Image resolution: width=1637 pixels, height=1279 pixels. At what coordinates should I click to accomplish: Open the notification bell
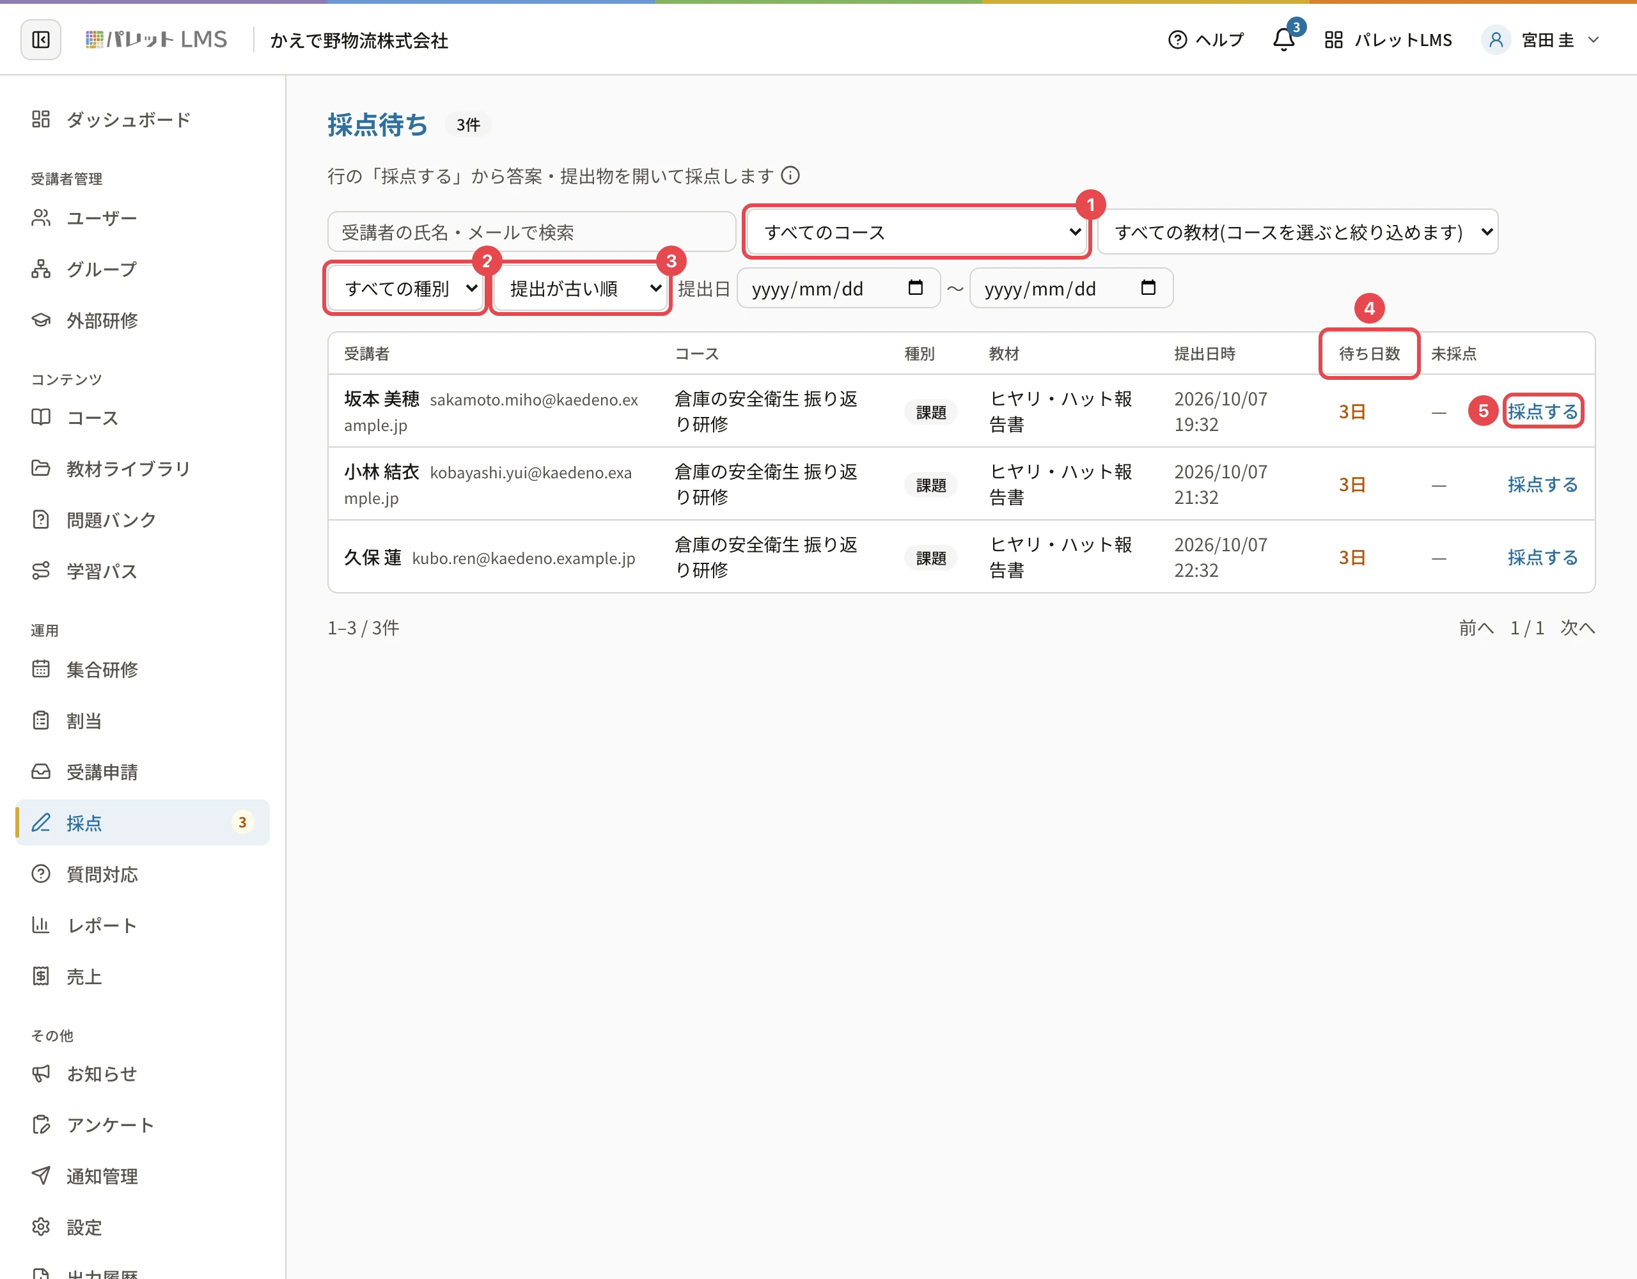tap(1284, 40)
